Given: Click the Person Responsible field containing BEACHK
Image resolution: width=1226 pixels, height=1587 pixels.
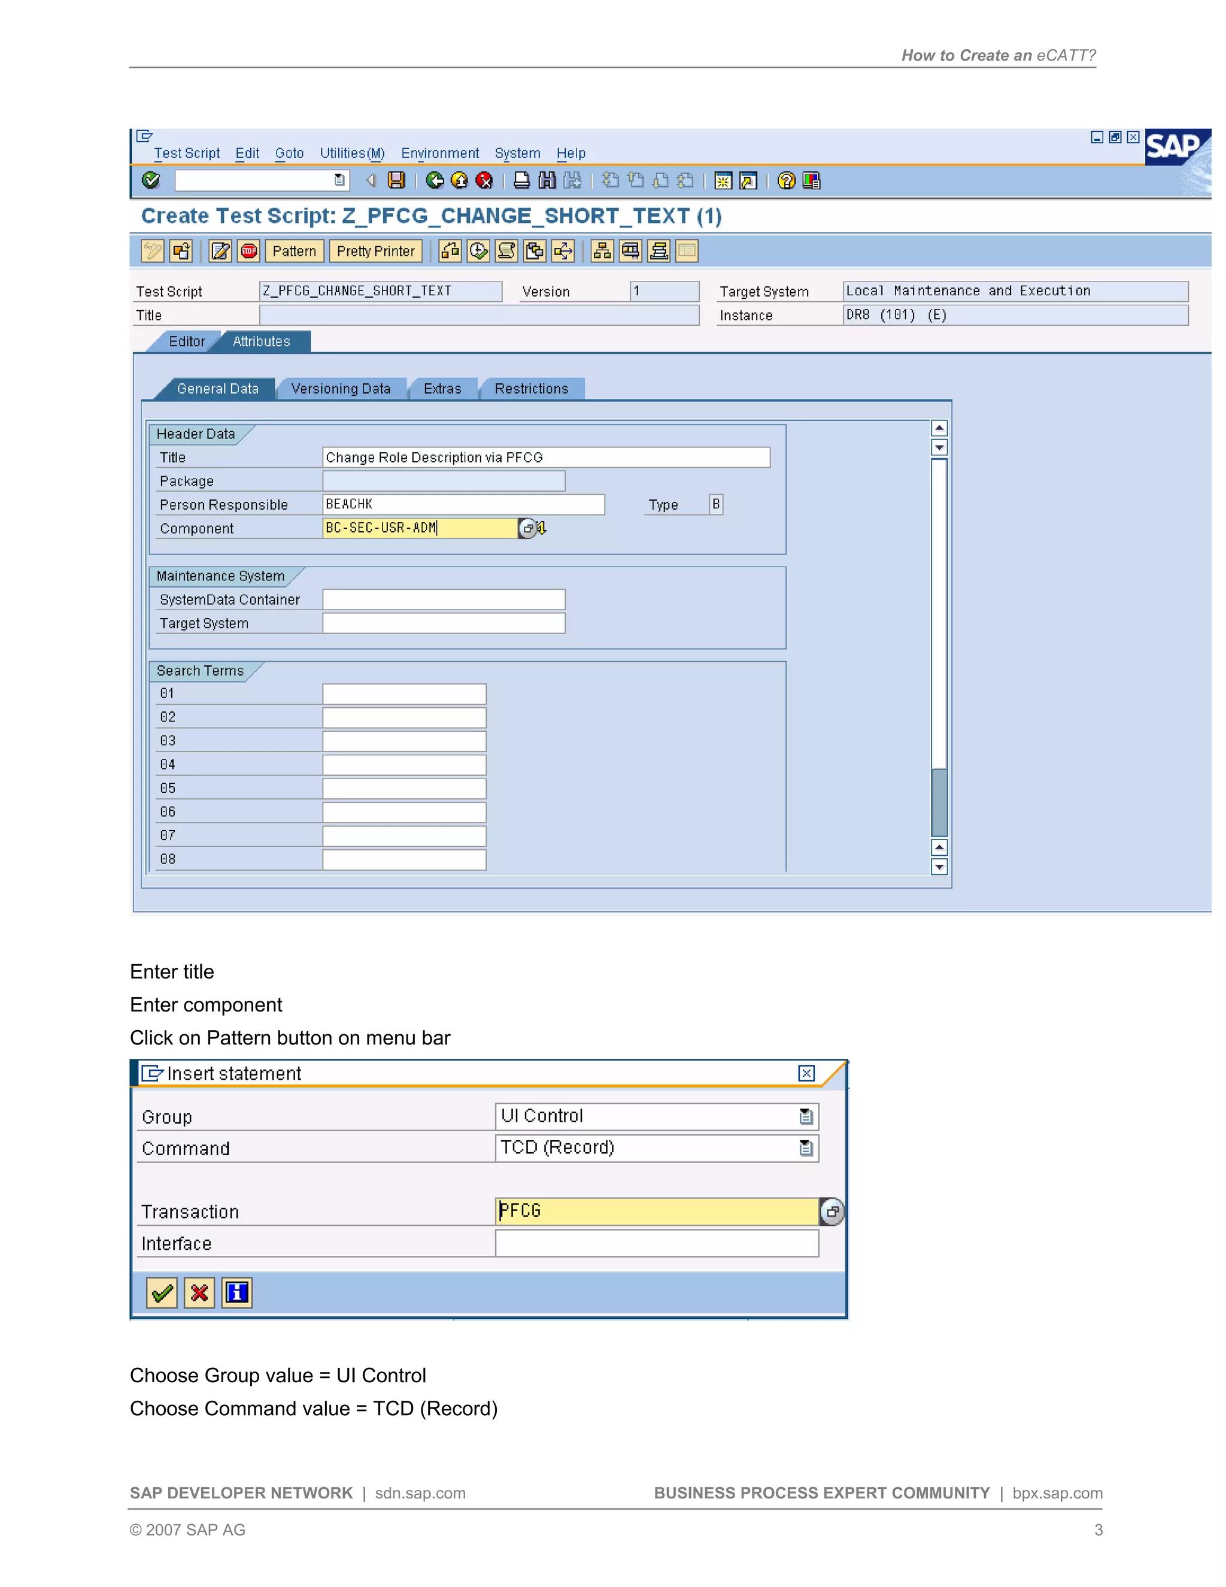Looking at the screenshot, I should (x=463, y=504).
